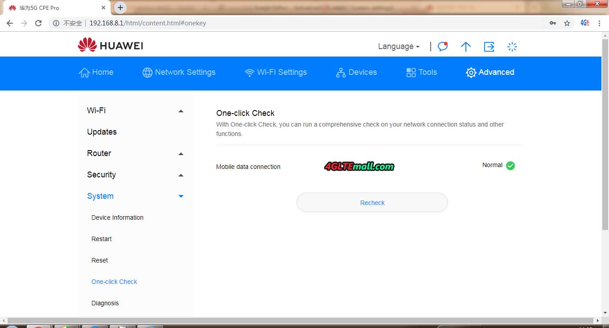Open the Network Settings tab
Viewport: 609px width, 328px height.
click(x=179, y=72)
